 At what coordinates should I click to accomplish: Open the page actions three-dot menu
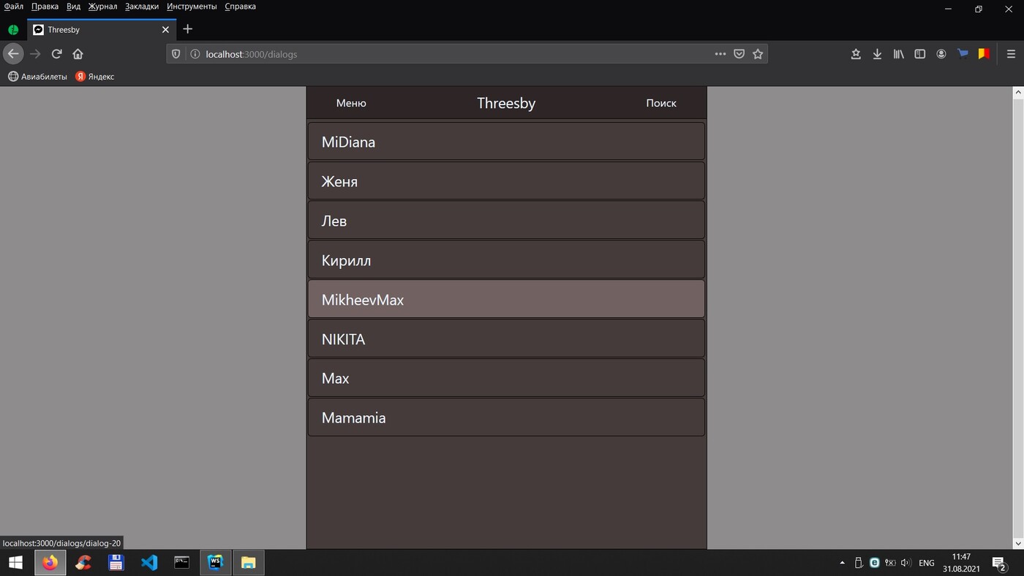[720, 54]
